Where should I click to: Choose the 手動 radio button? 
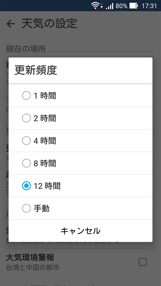tap(26, 208)
